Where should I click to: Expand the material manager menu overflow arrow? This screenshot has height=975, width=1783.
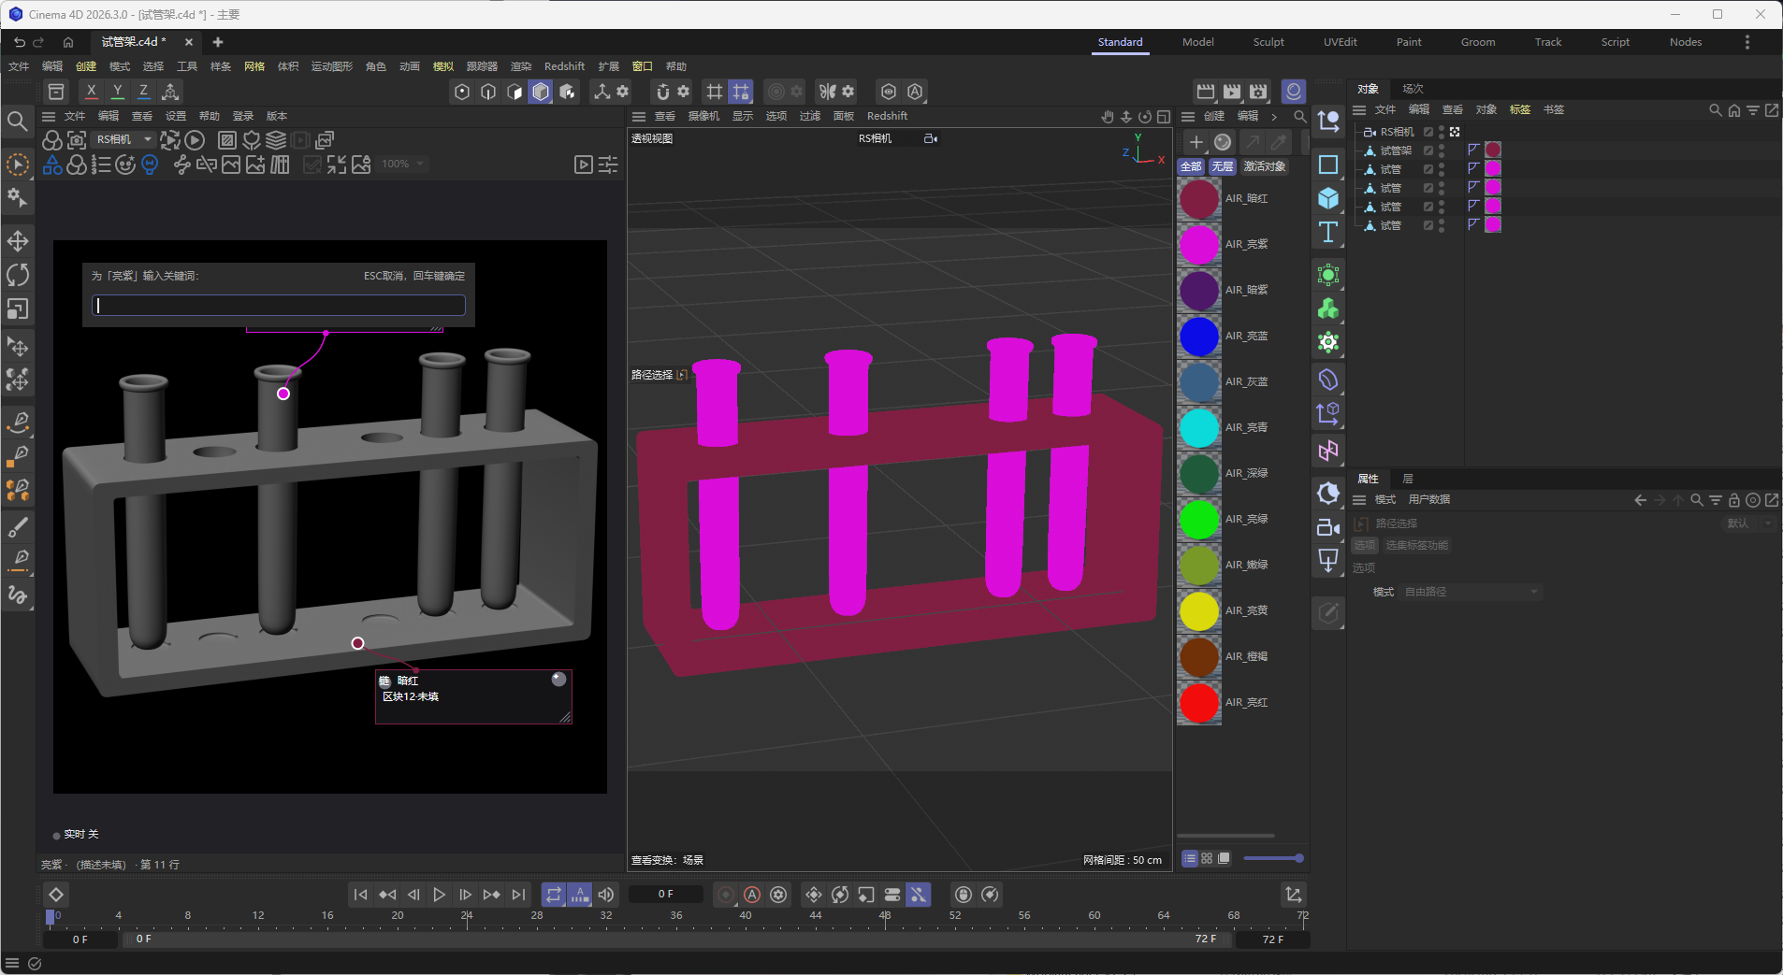pos(1274,116)
